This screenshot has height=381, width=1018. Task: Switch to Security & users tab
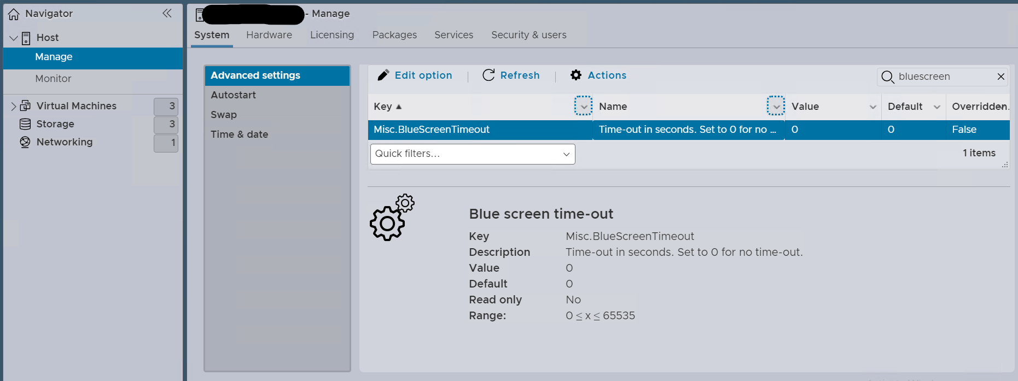click(529, 35)
